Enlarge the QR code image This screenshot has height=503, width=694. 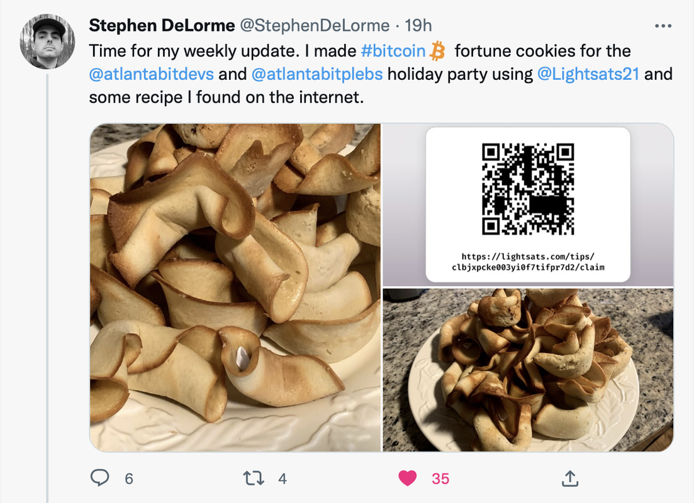point(528,205)
